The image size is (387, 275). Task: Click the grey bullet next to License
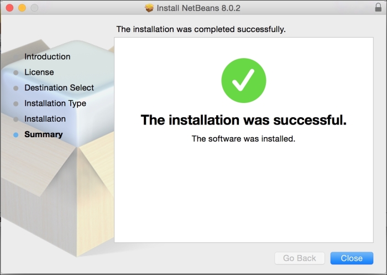point(16,72)
